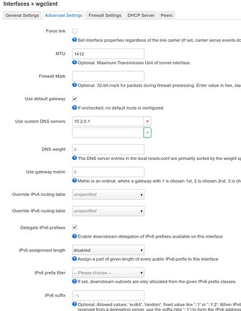Open the IPv6 prefix filter dropdown
Viewport: 241px width, 311px height.
[x=108, y=273]
